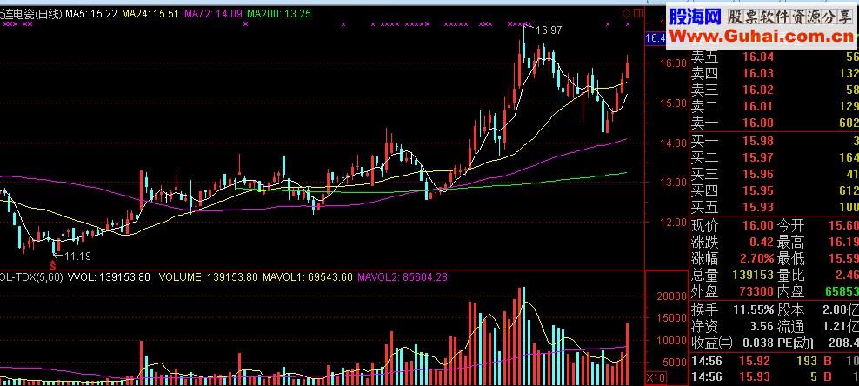
Task: Select the 14:56 trade at 15.92
Action: (774, 362)
